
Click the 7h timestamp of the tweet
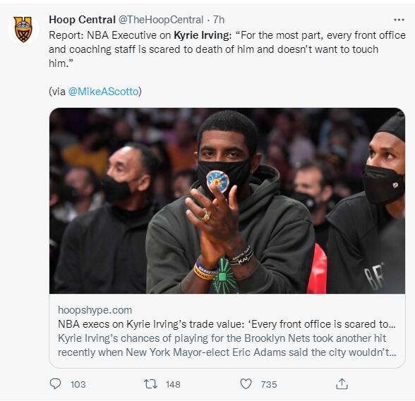click(x=219, y=20)
